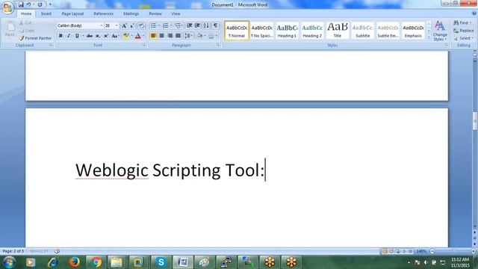
Task: Decrease the paragraph indent
Action: 189,25
